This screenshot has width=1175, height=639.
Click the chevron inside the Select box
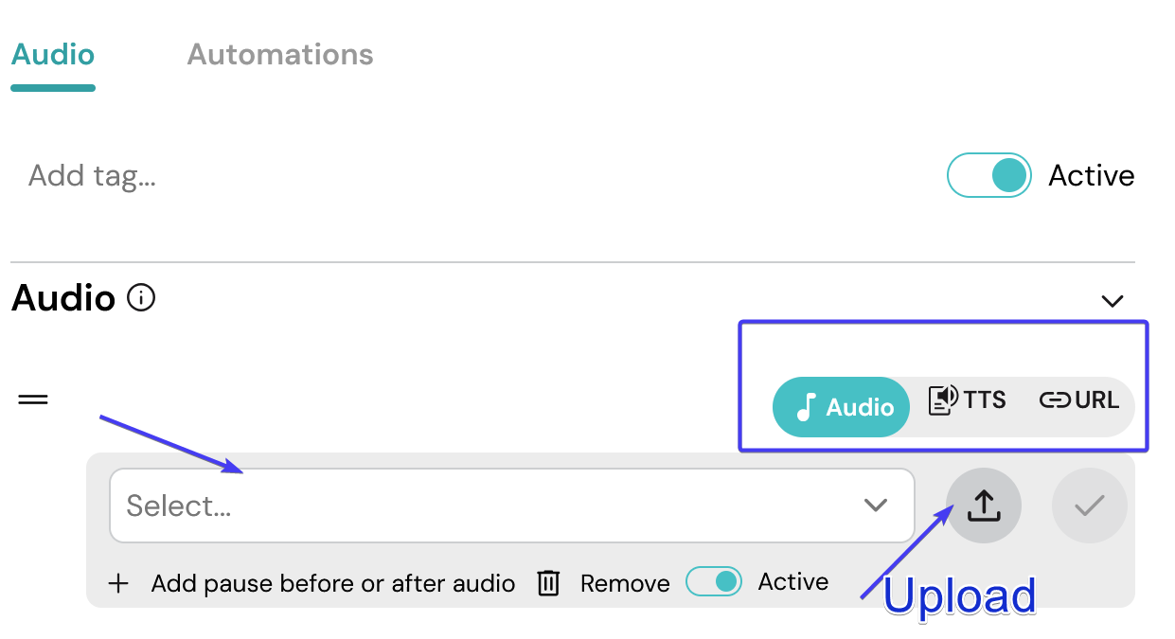point(876,506)
